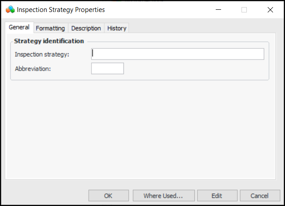Show the History tab
Viewport: 285px width, 206px height.
pos(117,28)
